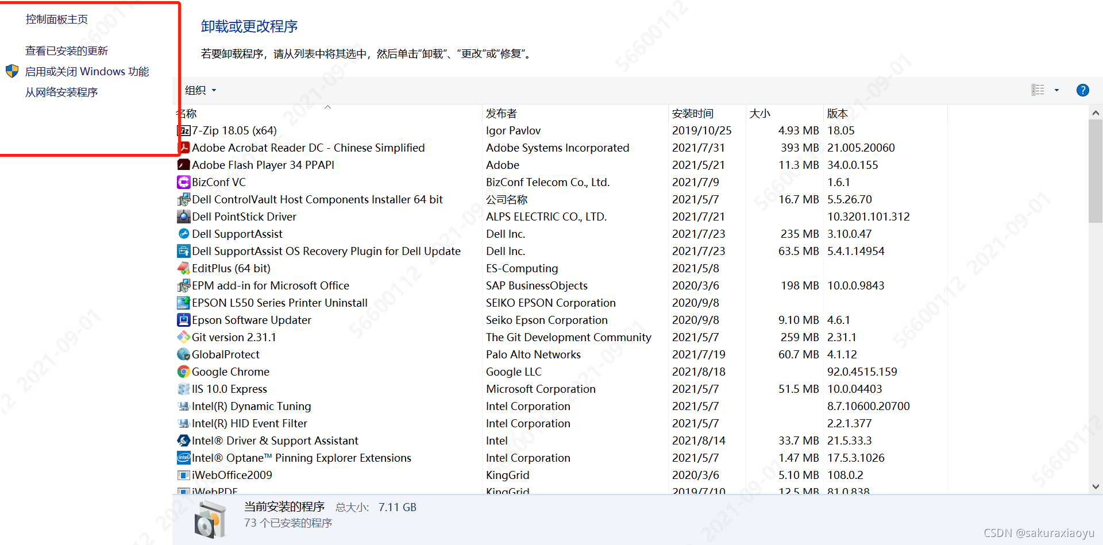This screenshot has width=1103, height=545.
Task: Select the Google Chrome program name
Action: [230, 372]
